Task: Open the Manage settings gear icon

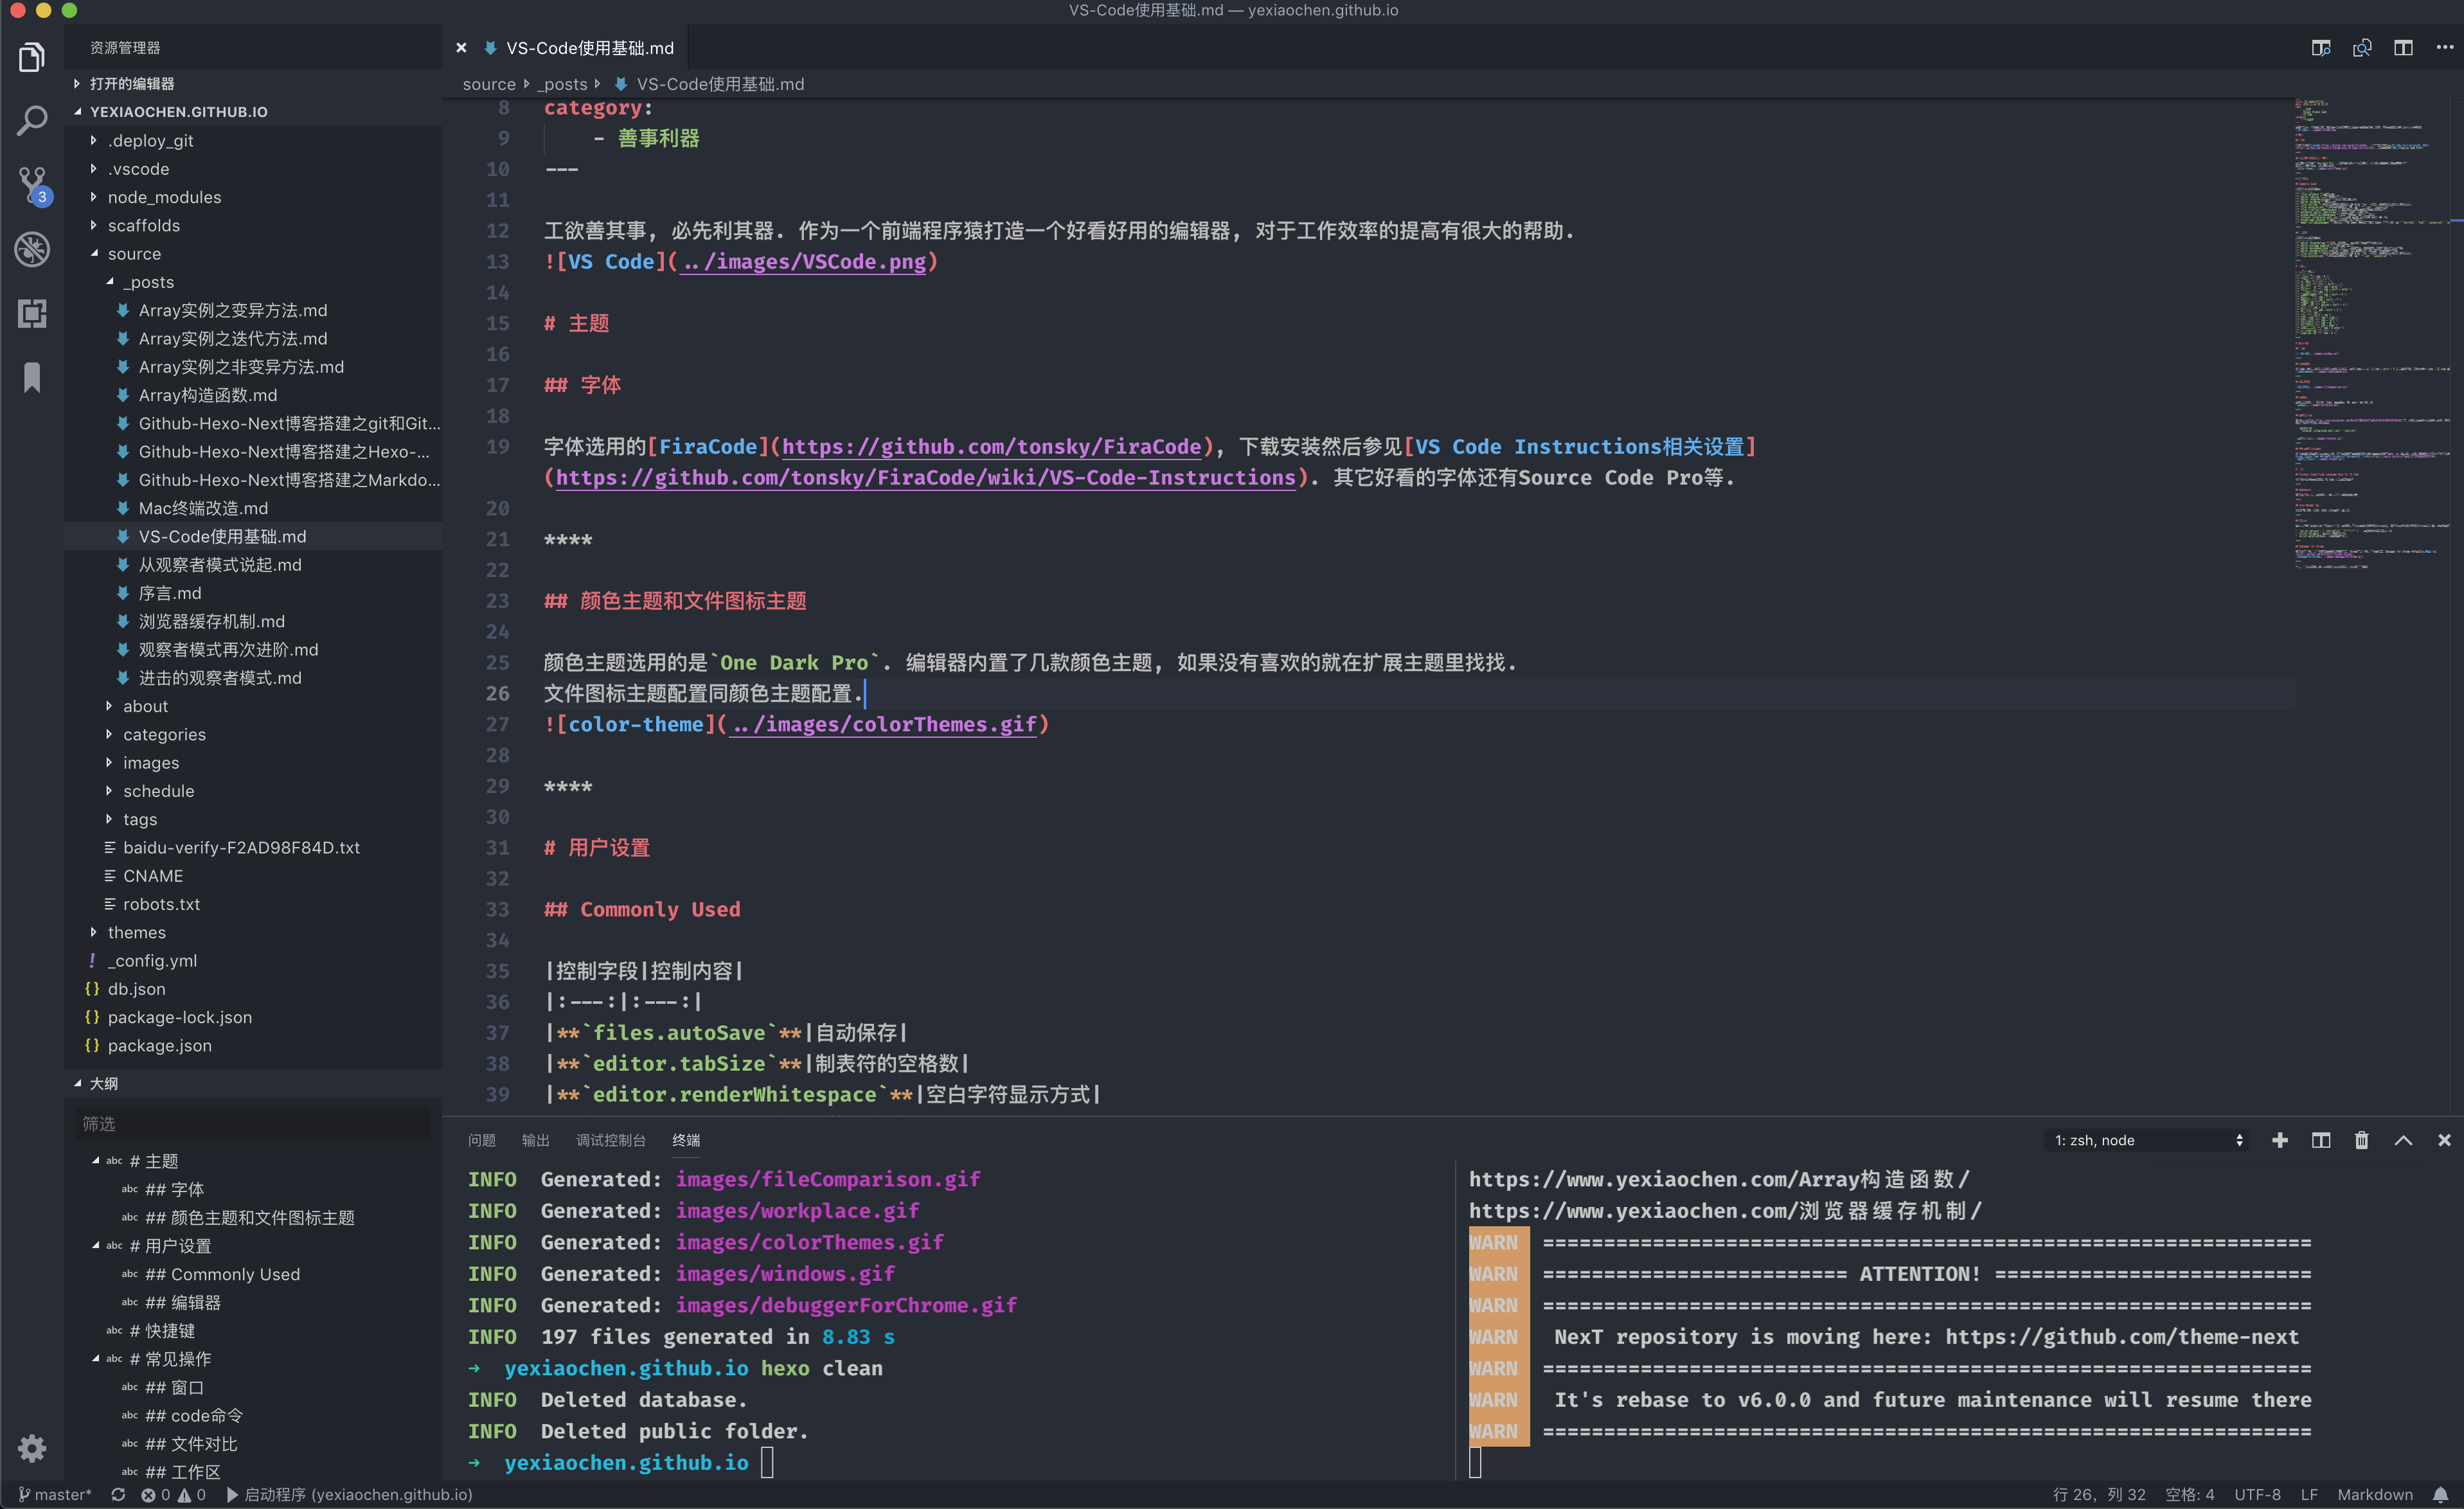Action: pos(32,1447)
